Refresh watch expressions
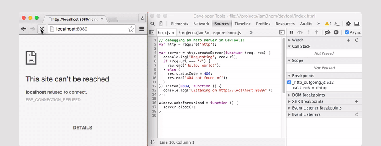381x146 pixels. (x=357, y=40)
